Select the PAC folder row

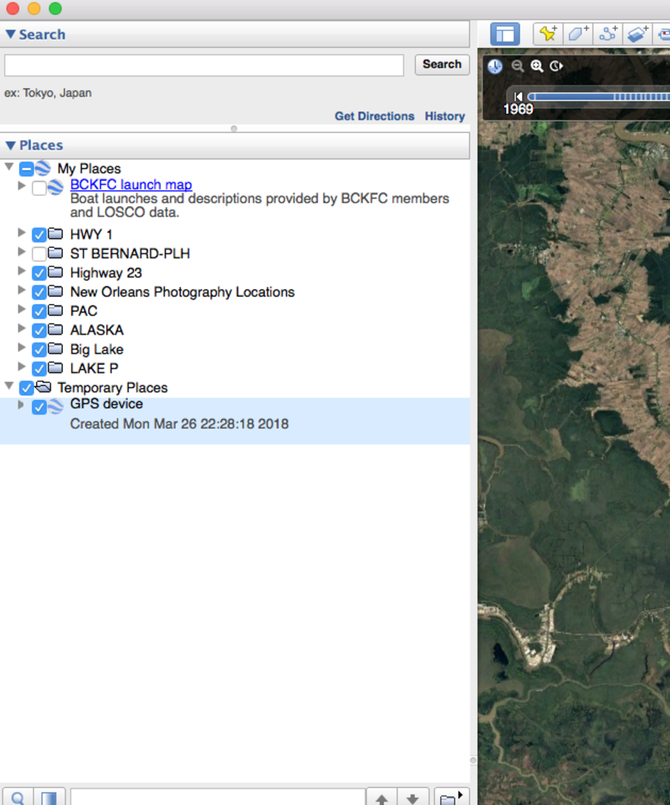(83, 311)
